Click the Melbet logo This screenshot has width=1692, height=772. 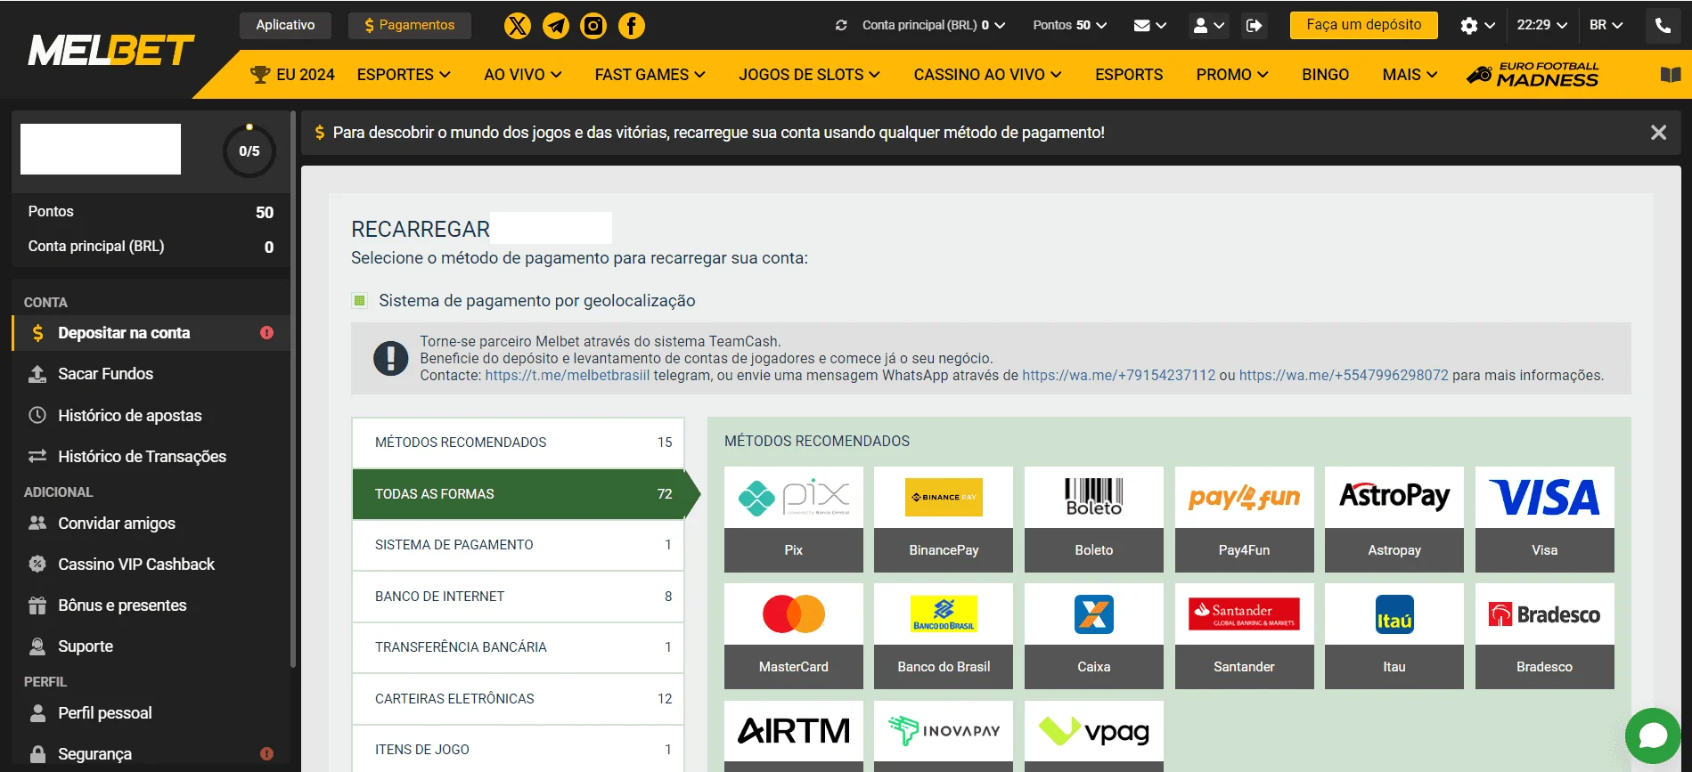point(111,51)
